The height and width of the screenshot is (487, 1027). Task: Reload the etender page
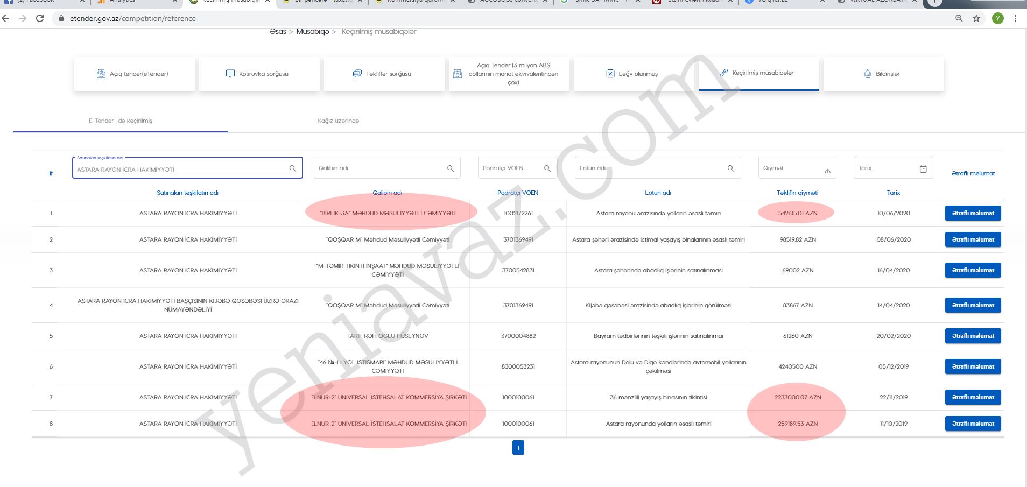(x=40, y=18)
